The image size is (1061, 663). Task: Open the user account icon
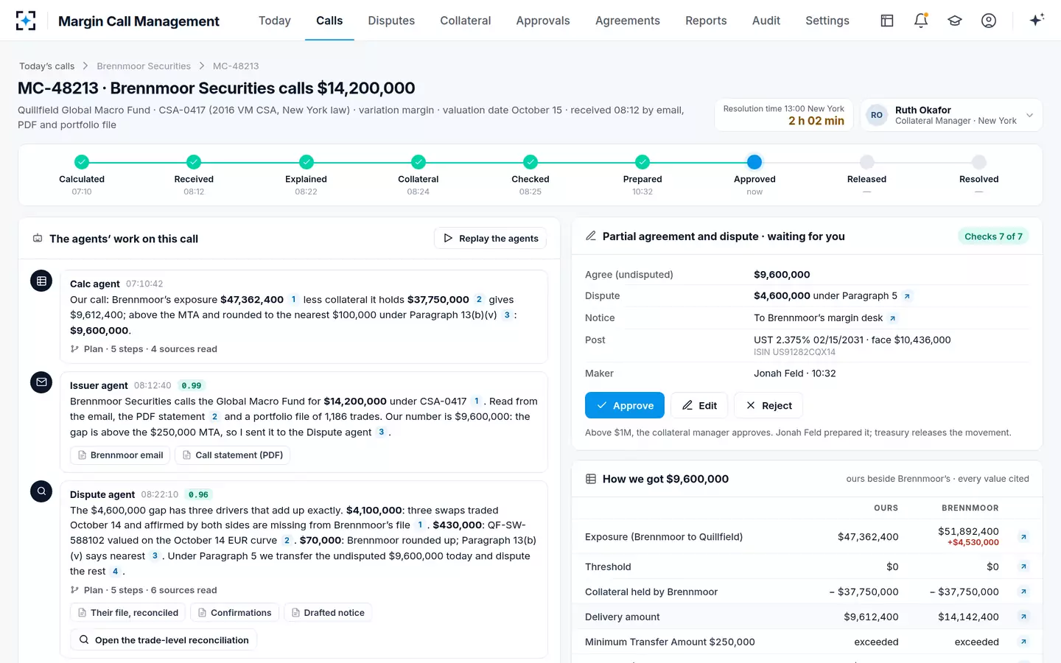989,21
